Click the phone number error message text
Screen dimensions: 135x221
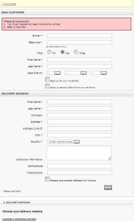click(34, 24)
